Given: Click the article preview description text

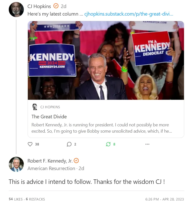Looking at the screenshot, I should [x=100, y=128].
